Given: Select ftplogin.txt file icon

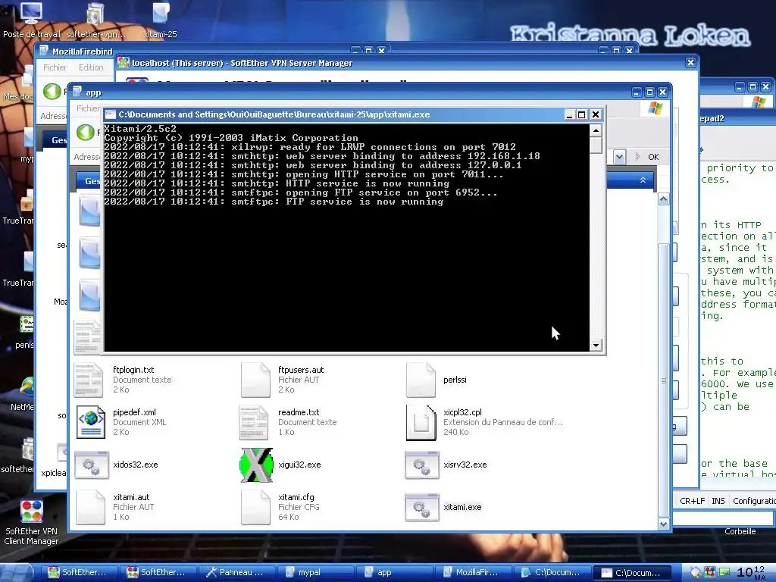Looking at the screenshot, I should point(89,380).
